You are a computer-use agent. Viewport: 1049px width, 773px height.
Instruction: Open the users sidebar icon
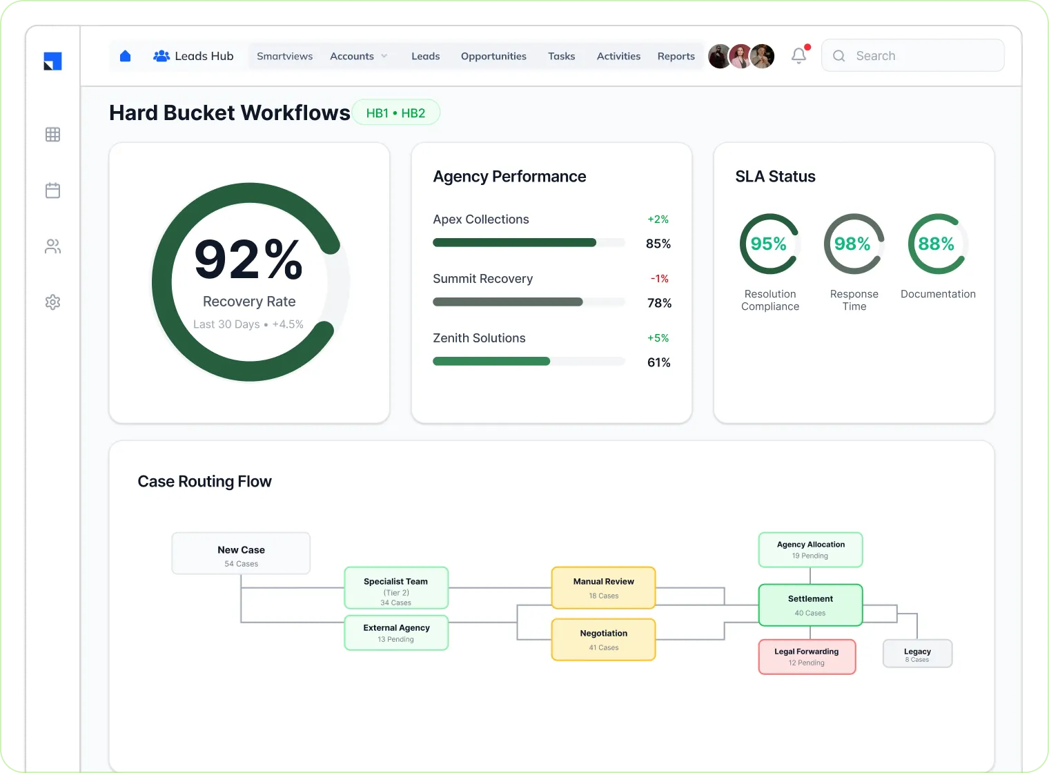coord(52,246)
